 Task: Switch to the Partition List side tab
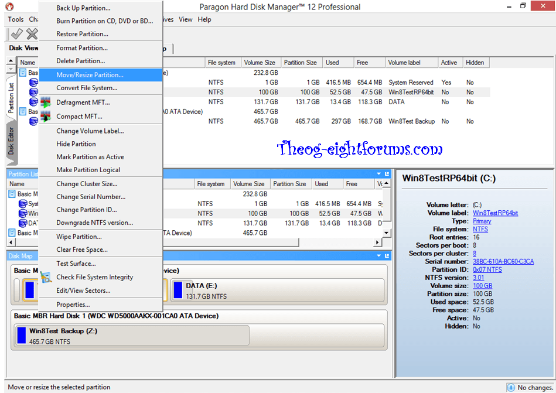[x=11, y=98]
